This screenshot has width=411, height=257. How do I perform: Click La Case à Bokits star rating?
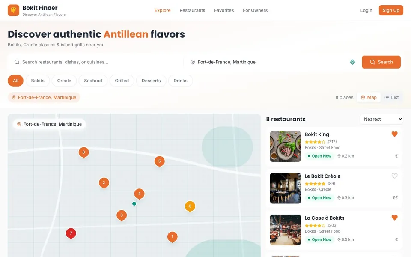coord(315,226)
